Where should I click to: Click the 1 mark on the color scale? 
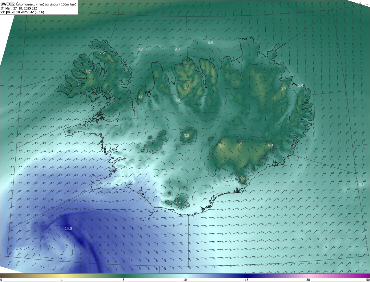point(62,280)
